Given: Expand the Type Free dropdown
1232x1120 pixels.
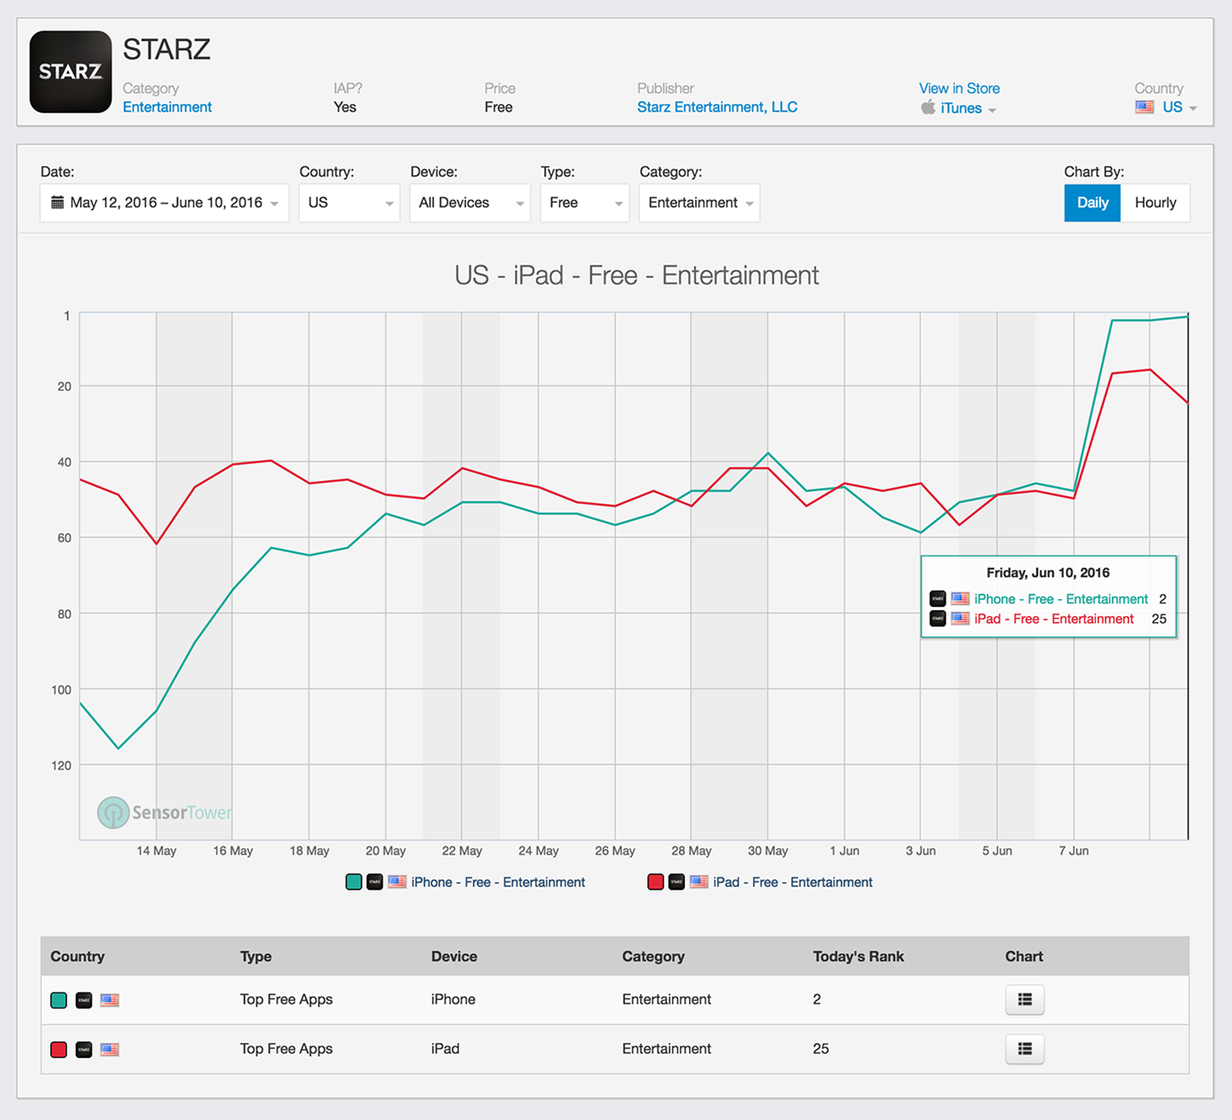Looking at the screenshot, I should (585, 203).
